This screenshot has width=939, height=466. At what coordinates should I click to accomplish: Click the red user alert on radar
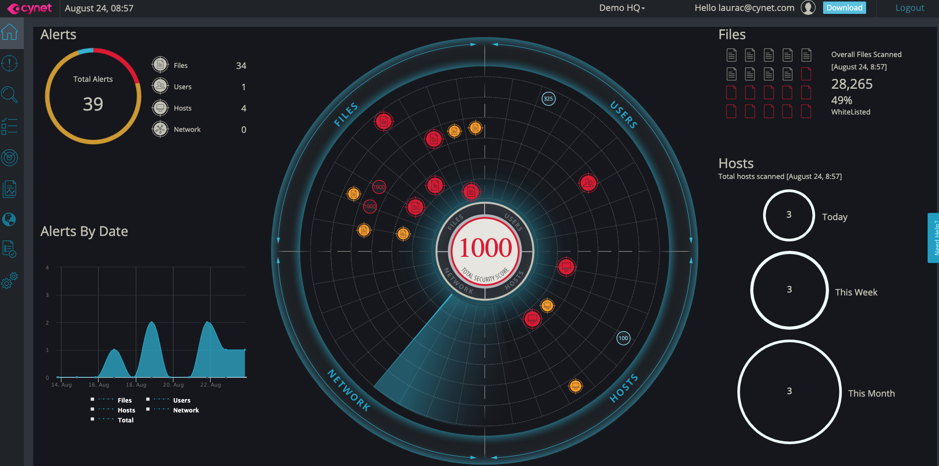click(x=588, y=183)
